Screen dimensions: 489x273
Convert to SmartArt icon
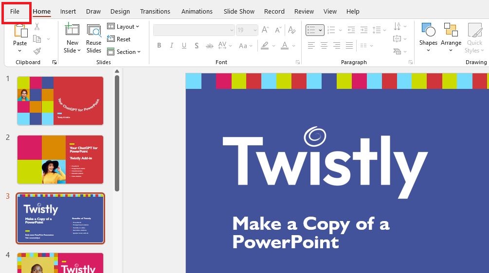400,51
